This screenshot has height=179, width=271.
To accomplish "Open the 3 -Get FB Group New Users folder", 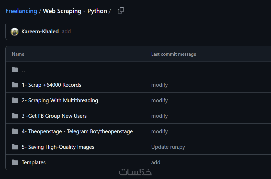I will (x=54, y=116).
